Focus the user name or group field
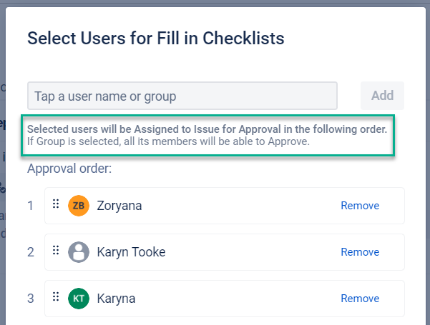This screenshot has width=430, height=325. coord(182,96)
